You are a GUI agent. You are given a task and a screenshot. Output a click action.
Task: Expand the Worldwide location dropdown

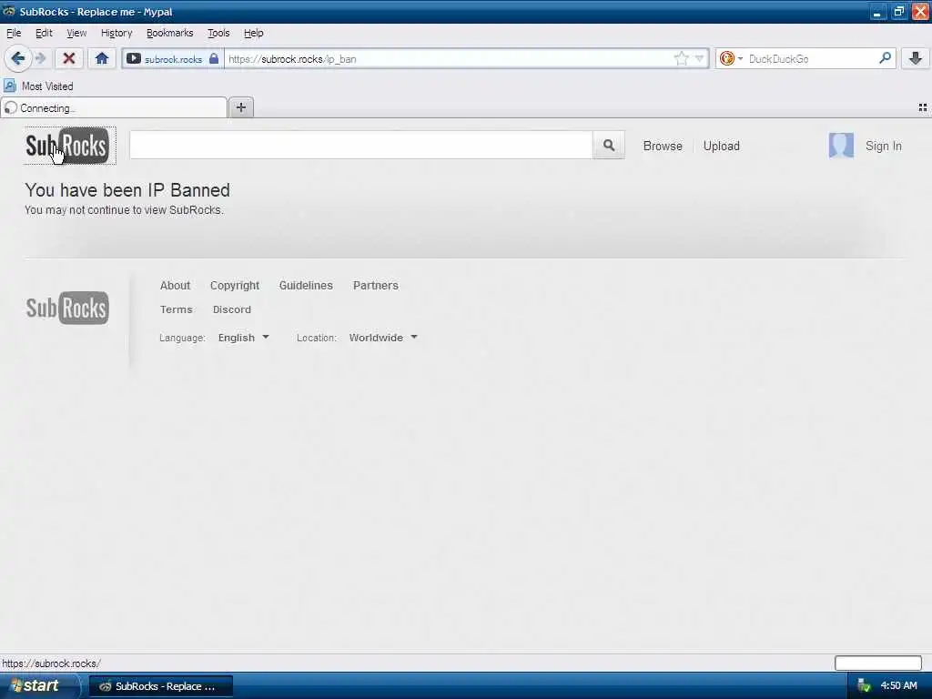click(383, 338)
